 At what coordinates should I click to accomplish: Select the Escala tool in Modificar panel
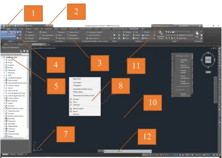coord(136,38)
